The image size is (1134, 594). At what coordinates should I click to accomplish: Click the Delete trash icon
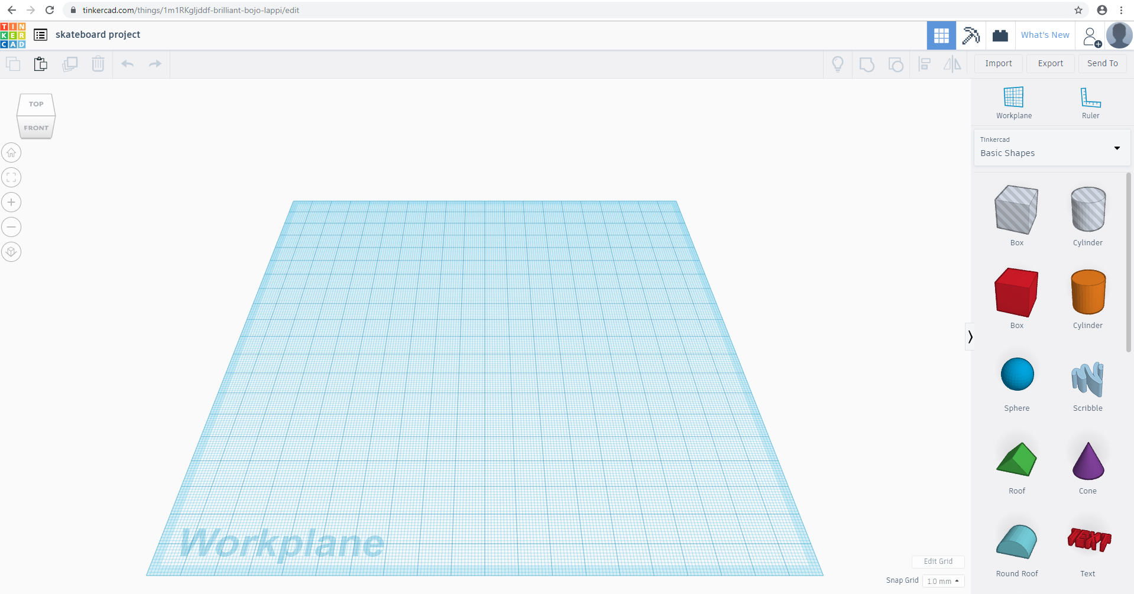98,64
